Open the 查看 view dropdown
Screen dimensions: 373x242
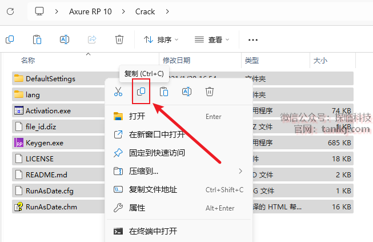[x=212, y=39]
